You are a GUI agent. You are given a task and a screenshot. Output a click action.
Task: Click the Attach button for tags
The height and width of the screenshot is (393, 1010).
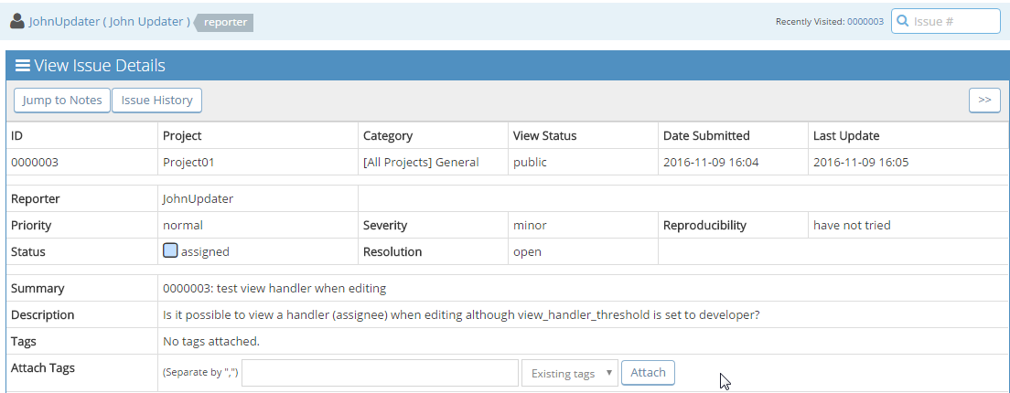[648, 373]
